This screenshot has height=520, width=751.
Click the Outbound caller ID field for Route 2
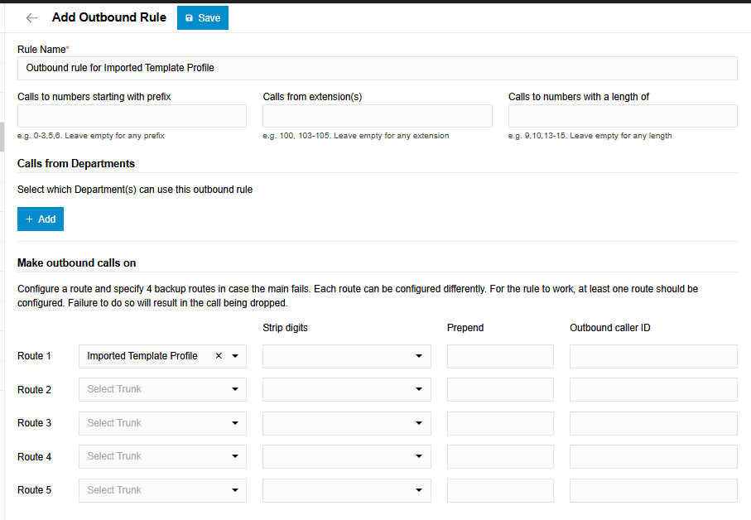click(652, 389)
